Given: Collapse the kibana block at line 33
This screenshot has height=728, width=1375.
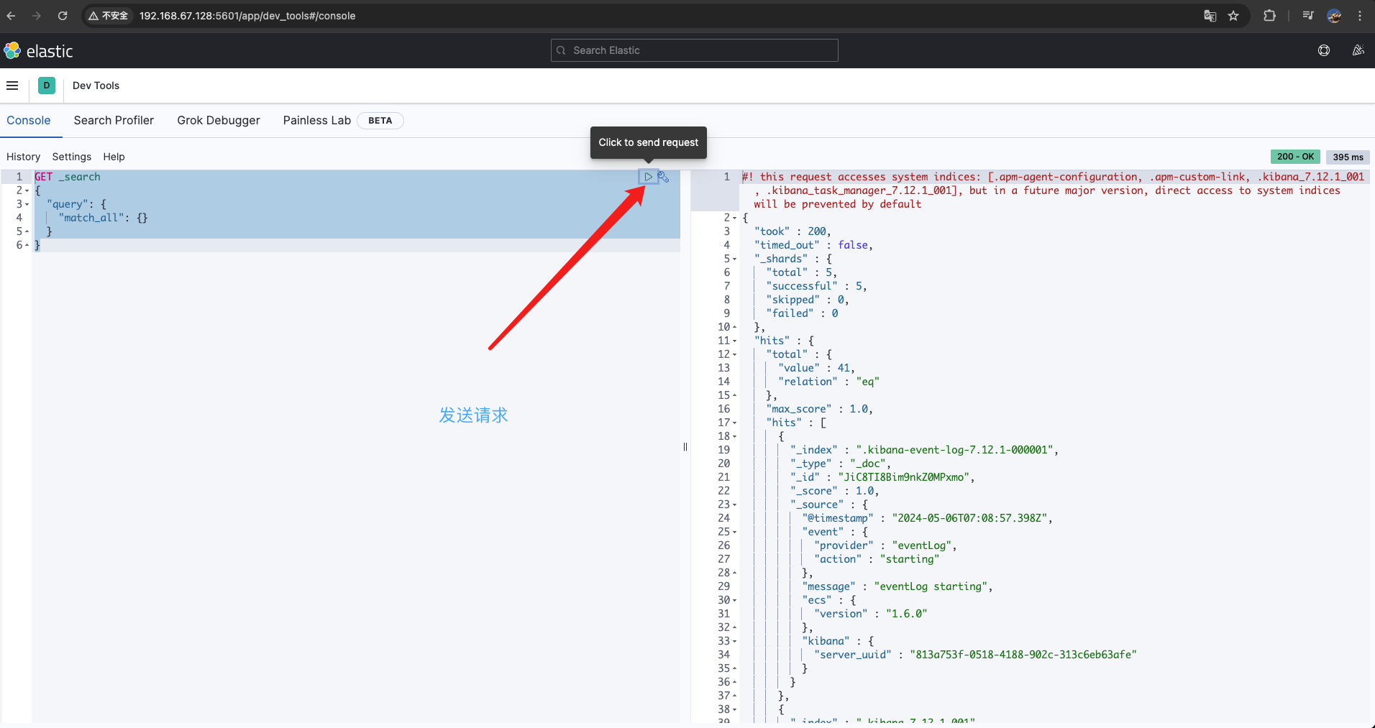Looking at the screenshot, I should click(735, 642).
